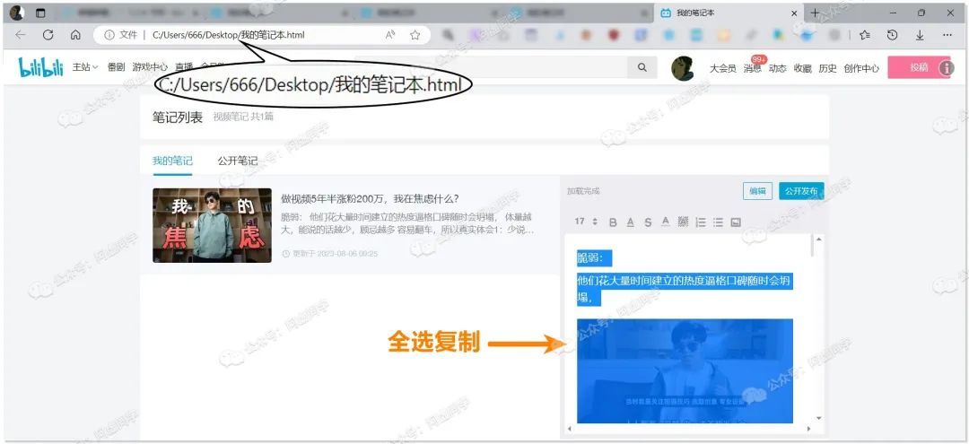Click the bilibili search input field
Screen dimensions: 969x444
click(491, 67)
